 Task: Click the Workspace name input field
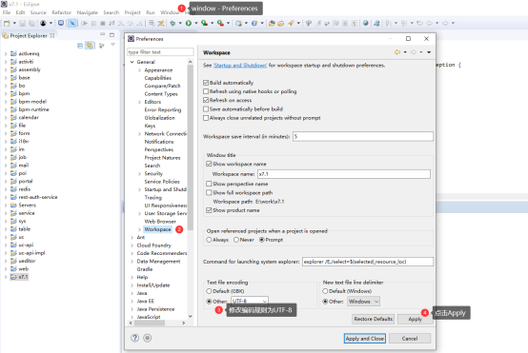click(x=344, y=174)
